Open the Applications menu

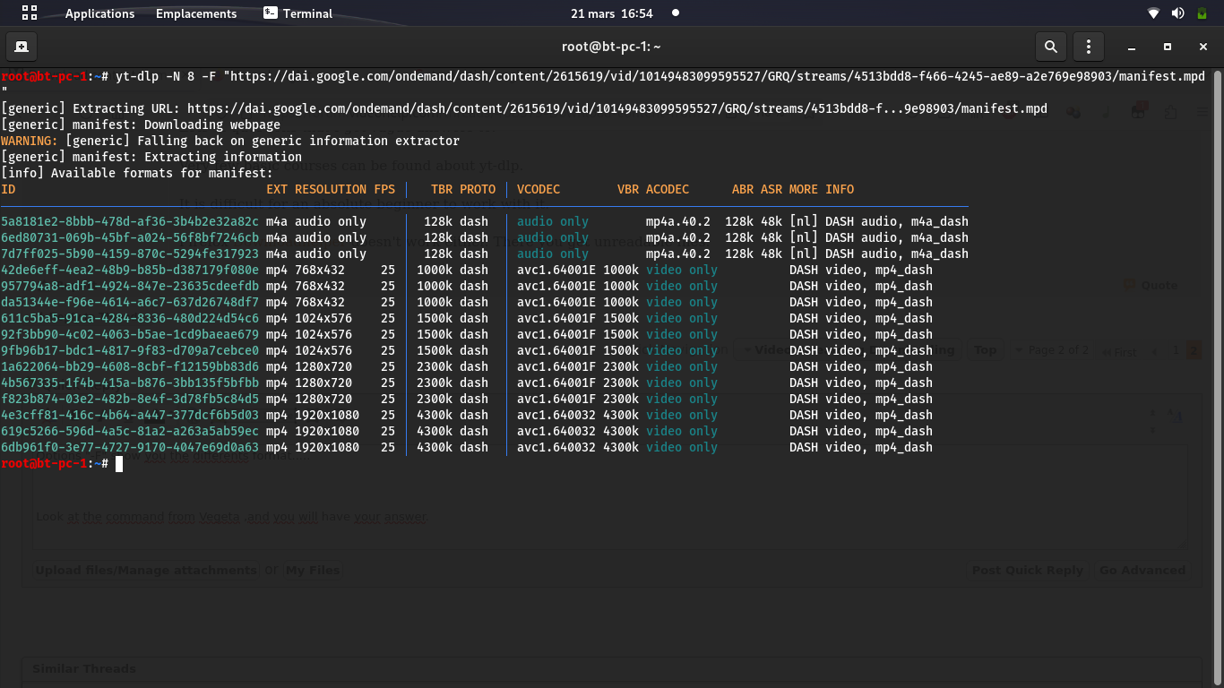pos(99,13)
